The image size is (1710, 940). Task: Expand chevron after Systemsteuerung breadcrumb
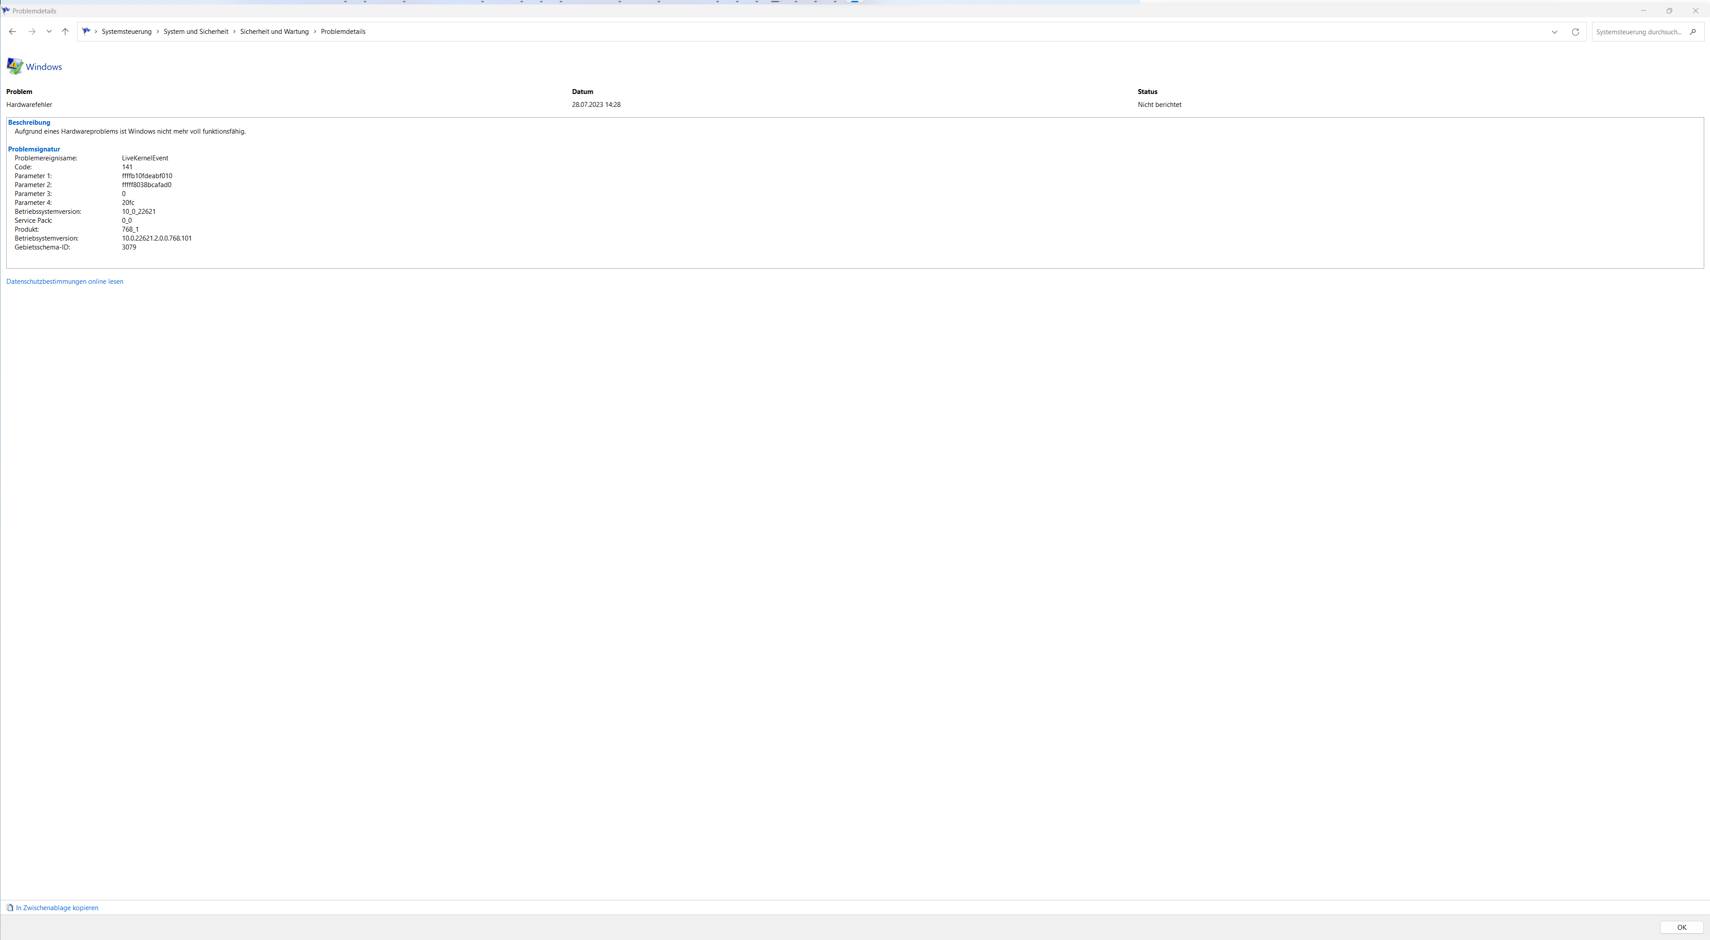pos(157,32)
